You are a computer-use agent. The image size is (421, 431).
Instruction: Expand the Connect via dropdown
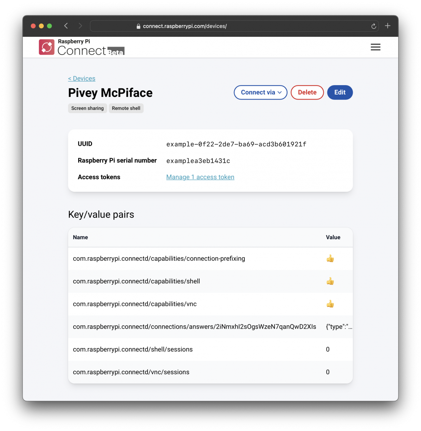(x=261, y=92)
